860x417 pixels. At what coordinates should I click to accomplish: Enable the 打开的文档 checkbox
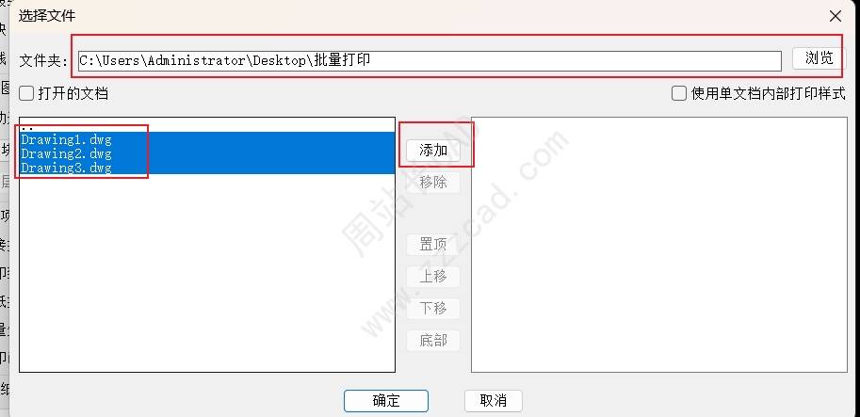(26, 93)
